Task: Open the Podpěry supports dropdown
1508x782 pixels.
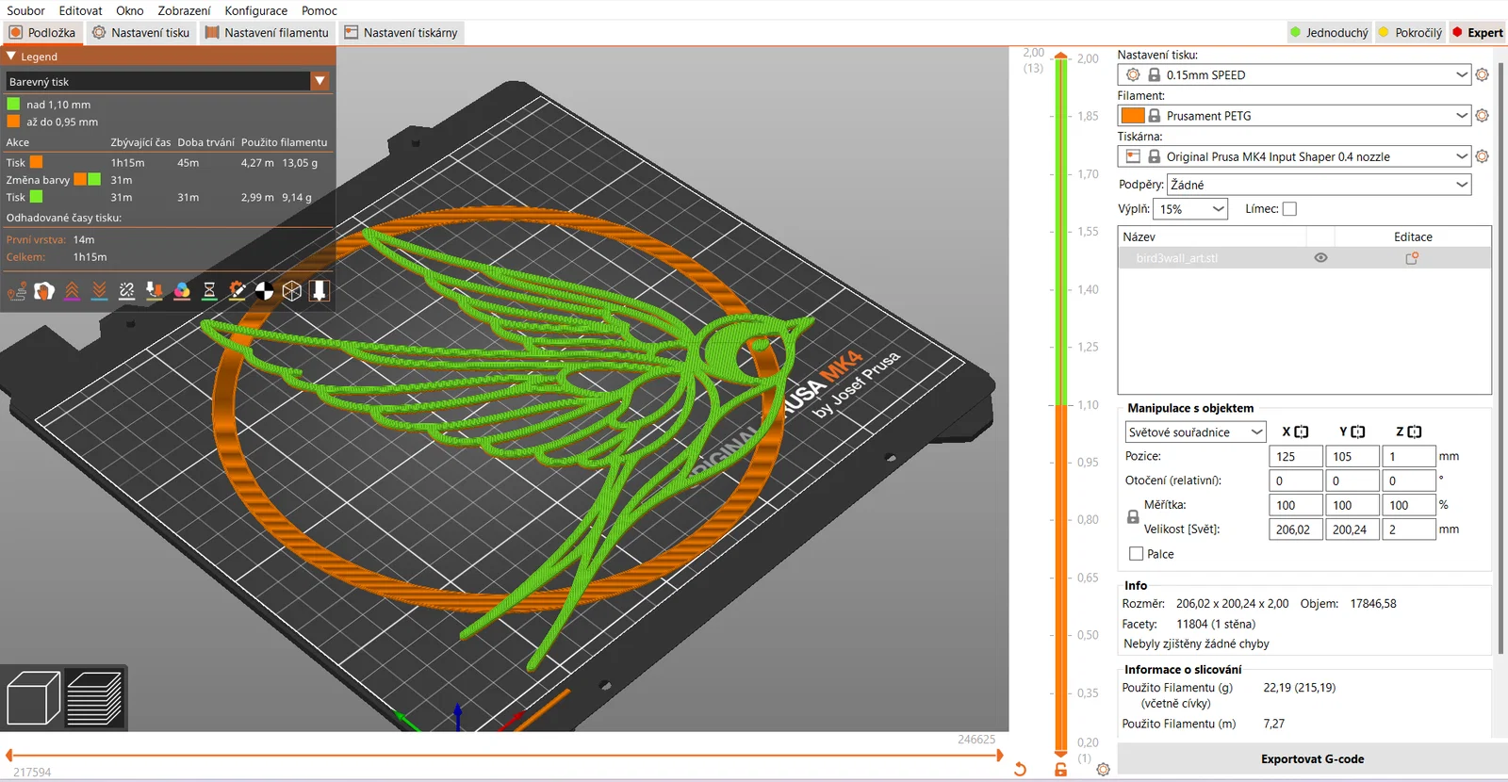Action: [1319, 185]
